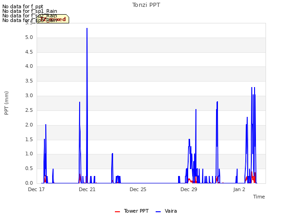Click the Time x-axis label
The height and width of the screenshot is (220, 293).
259,197
